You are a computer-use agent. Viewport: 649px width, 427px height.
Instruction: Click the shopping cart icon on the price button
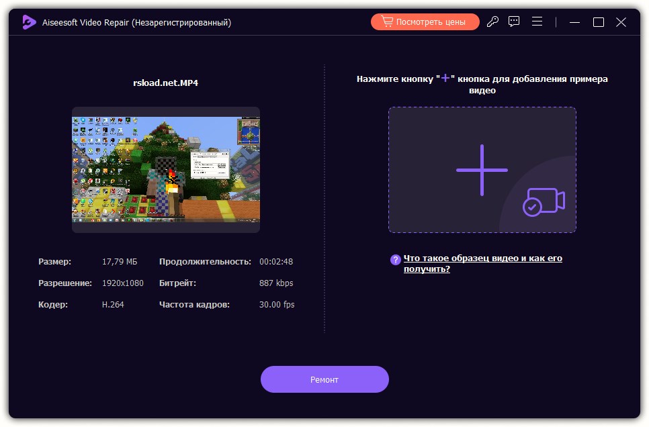click(388, 21)
